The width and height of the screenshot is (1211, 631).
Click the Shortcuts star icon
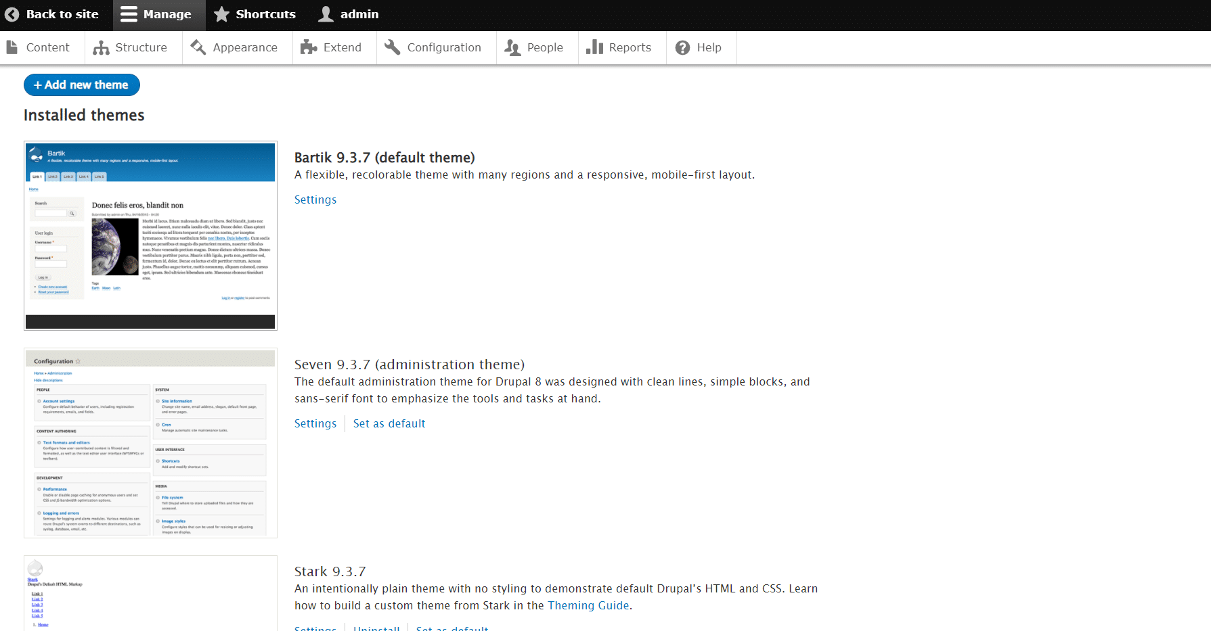tap(221, 14)
